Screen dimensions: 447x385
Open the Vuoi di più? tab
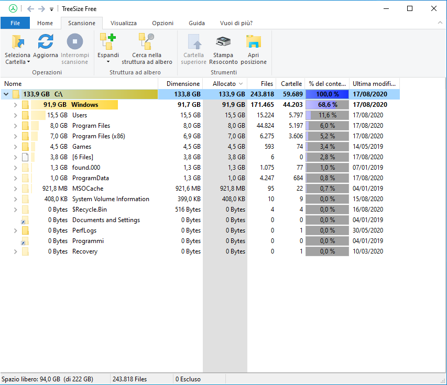click(x=236, y=23)
